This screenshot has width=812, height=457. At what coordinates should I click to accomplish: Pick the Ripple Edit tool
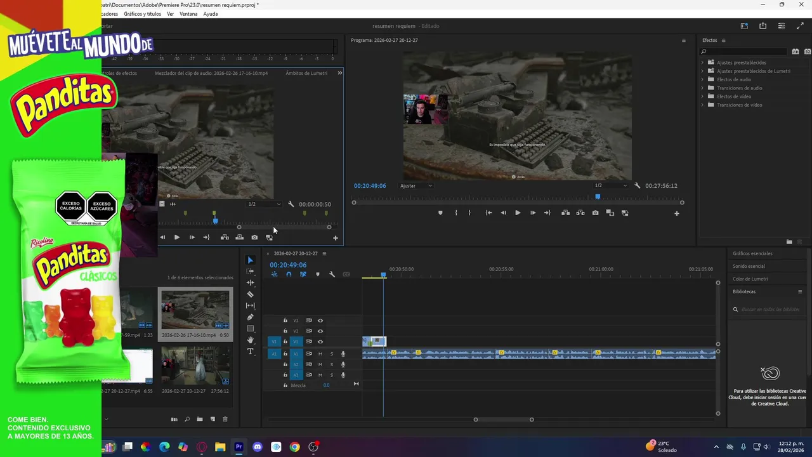(x=250, y=282)
